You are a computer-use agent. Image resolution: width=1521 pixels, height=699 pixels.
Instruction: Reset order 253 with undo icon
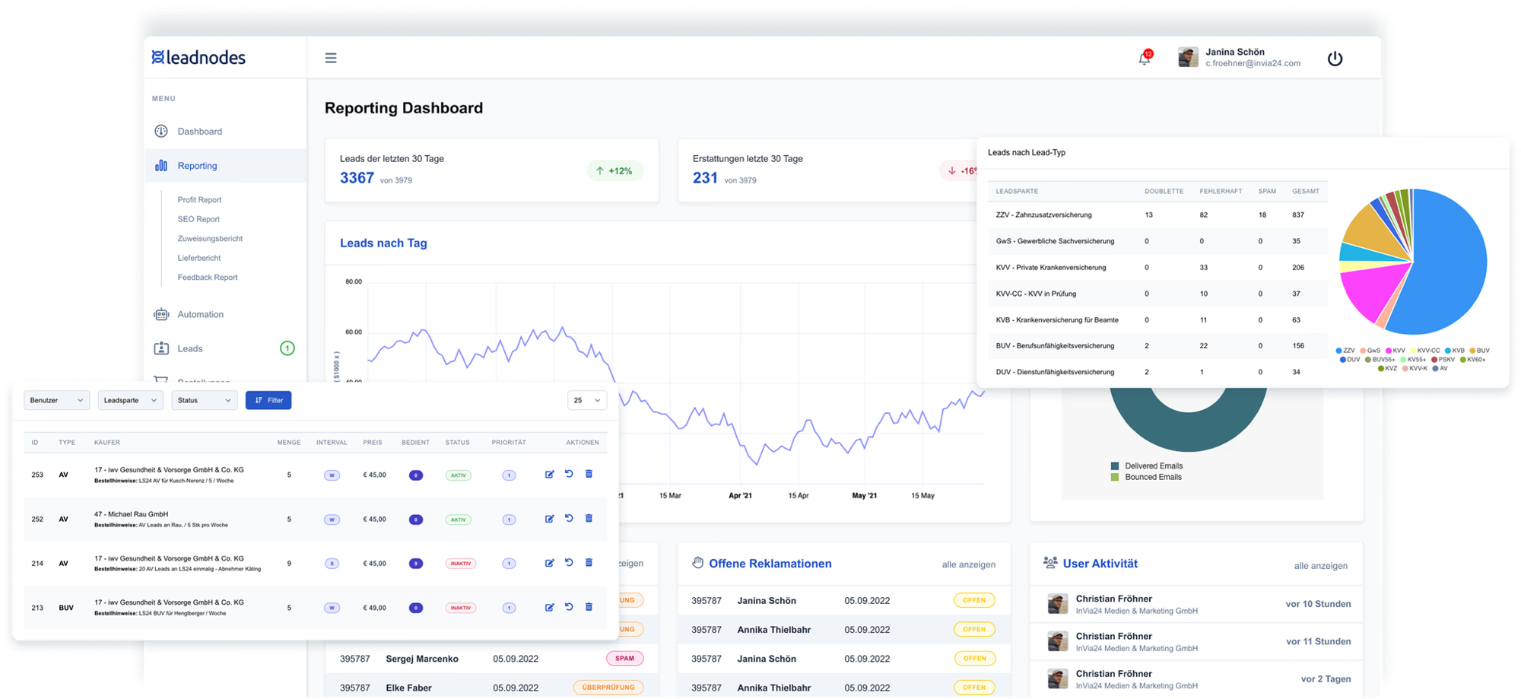point(569,474)
